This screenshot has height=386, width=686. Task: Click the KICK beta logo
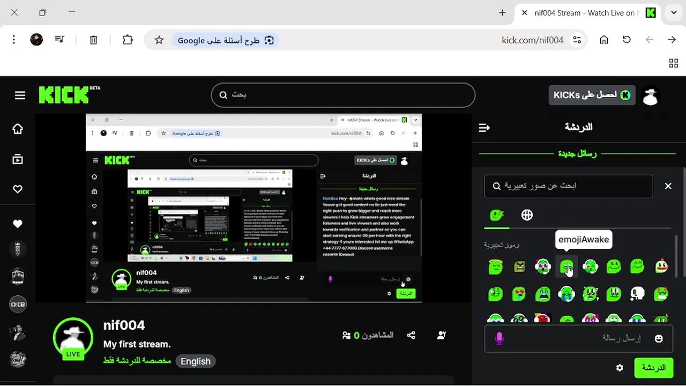tap(69, 95)
